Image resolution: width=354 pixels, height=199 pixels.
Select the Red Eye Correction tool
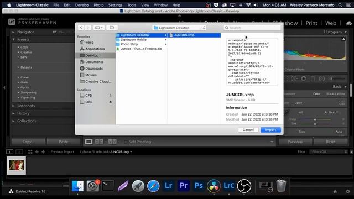click(304, 78)
